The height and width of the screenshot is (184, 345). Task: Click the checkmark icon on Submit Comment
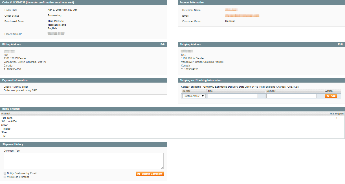[139, 174]
